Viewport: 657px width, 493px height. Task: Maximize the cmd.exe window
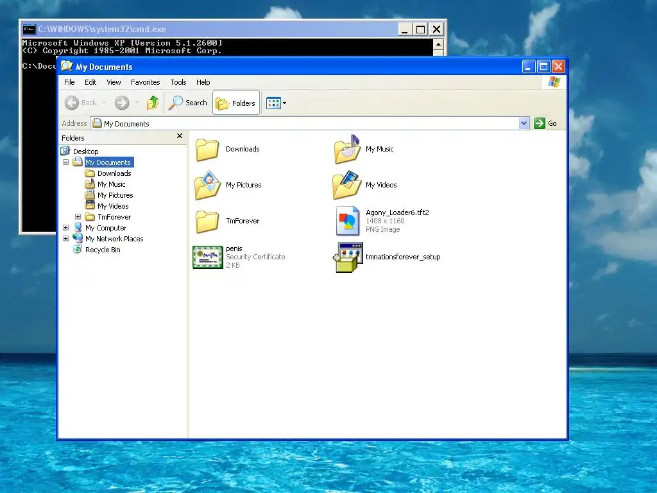coord(420,30)
